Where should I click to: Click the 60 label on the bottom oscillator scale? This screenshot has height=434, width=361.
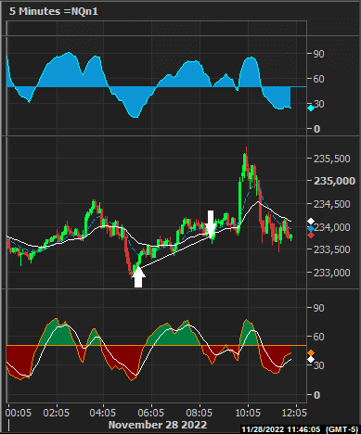[318, 337]
